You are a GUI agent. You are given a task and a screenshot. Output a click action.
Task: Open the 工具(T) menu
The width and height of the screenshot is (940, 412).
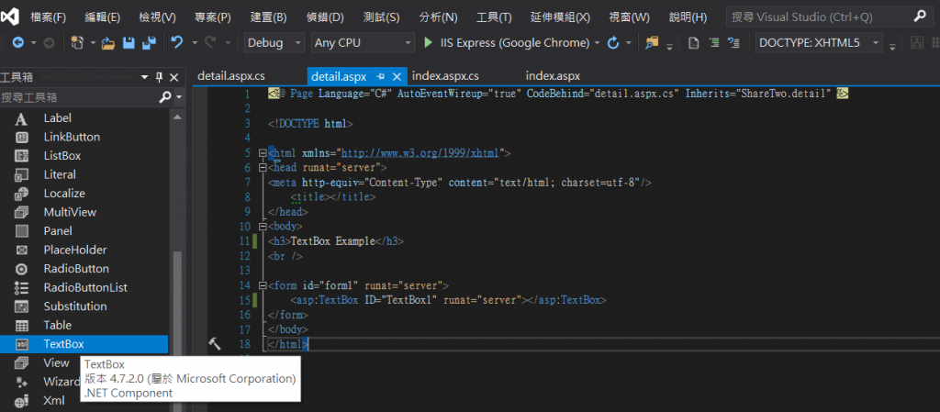coord(494,17)
